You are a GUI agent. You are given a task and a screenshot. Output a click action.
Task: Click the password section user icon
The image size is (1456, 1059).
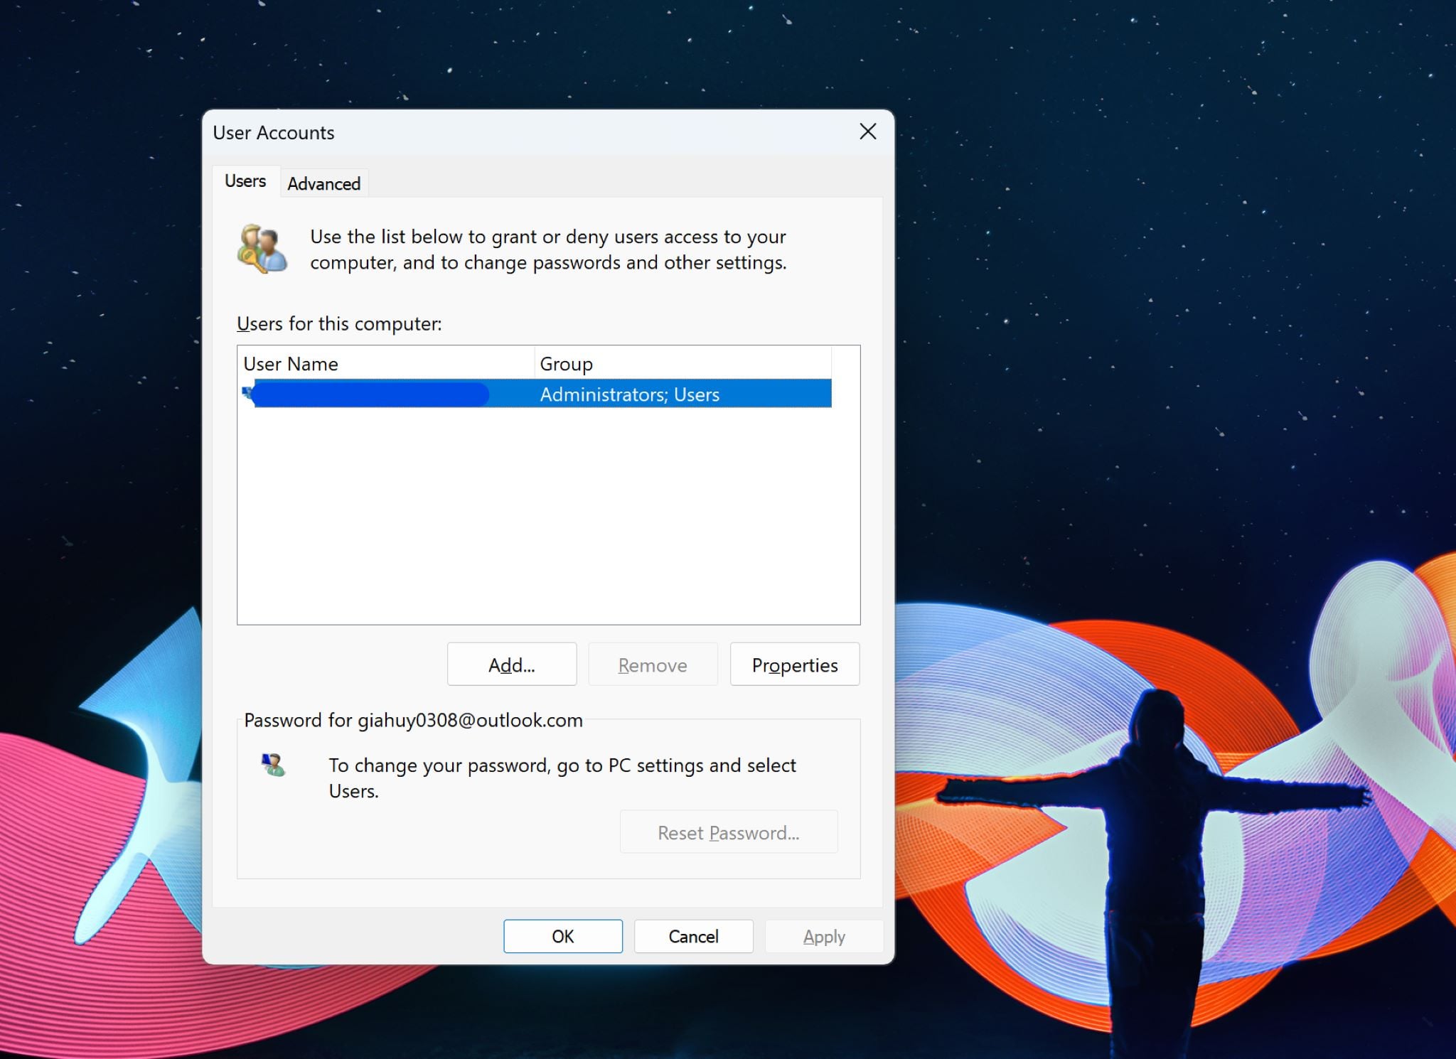273,765
